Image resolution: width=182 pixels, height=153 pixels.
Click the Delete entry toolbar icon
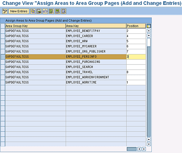click(39, 11)
